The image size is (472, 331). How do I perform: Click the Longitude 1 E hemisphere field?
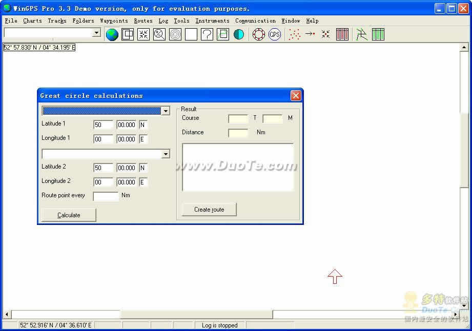point(143,139)
